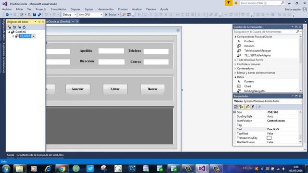
Task: Open the Herramientas menu
Action: 105,9
